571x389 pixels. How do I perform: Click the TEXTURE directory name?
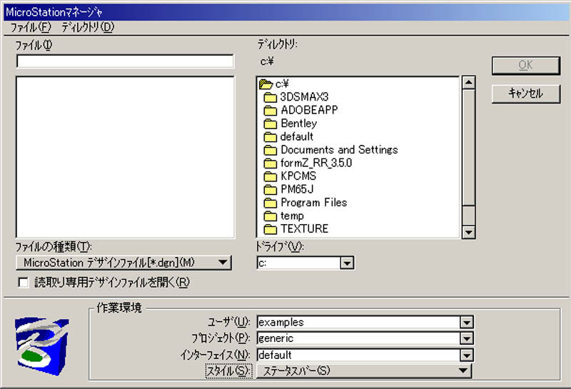[305, 228]
